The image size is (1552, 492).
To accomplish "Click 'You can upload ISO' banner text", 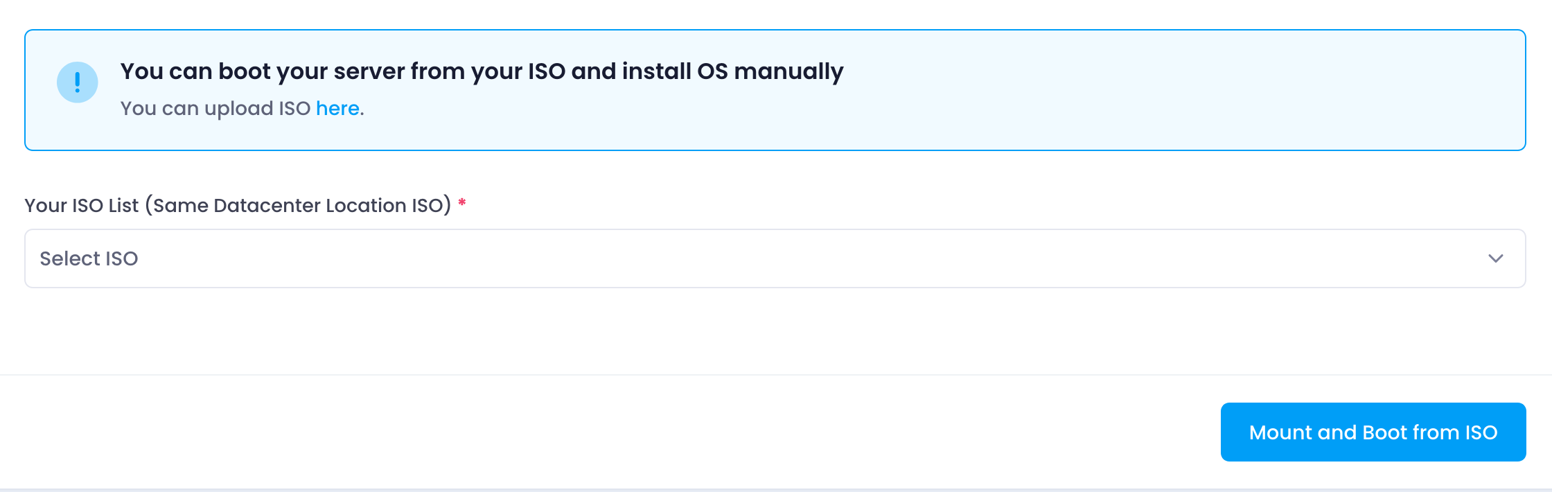I will click(215, 108).
